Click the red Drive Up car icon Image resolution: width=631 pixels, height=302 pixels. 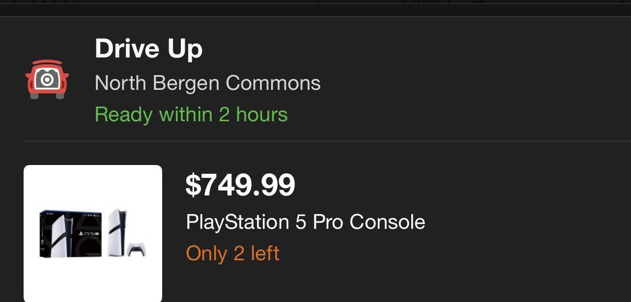(47, 80)
